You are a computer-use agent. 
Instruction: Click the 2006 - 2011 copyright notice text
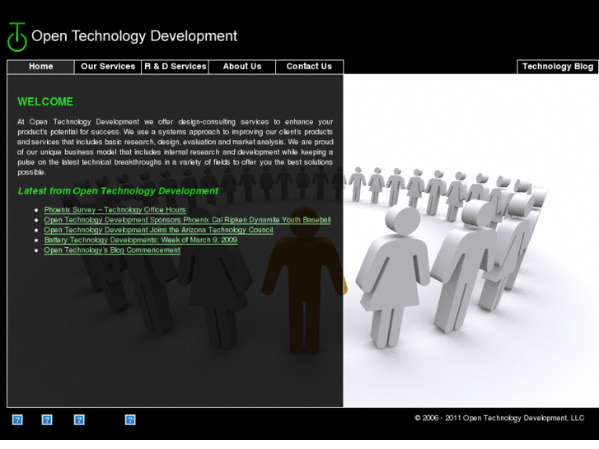point(499,418)
